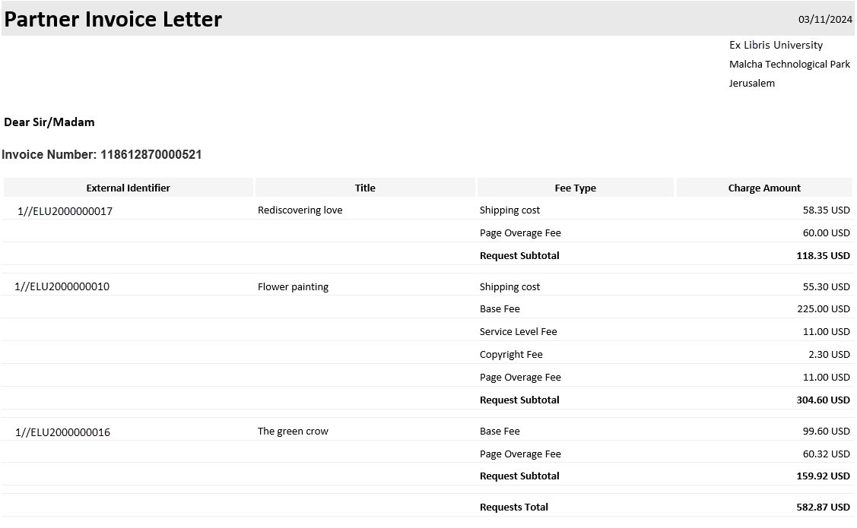Click the title Rediscovering love
The width and height of the screenshot is (857, 528).
coord(300,210)
